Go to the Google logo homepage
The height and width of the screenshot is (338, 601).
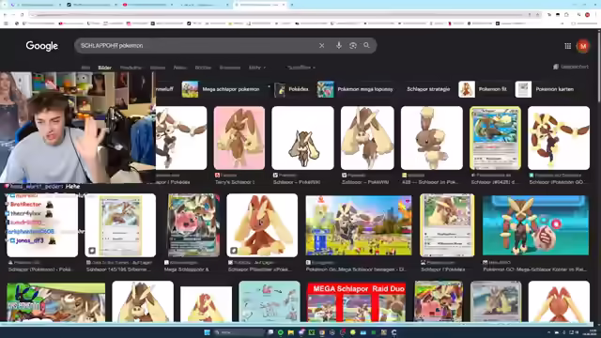pyautogui.click(x=41, y=46)
